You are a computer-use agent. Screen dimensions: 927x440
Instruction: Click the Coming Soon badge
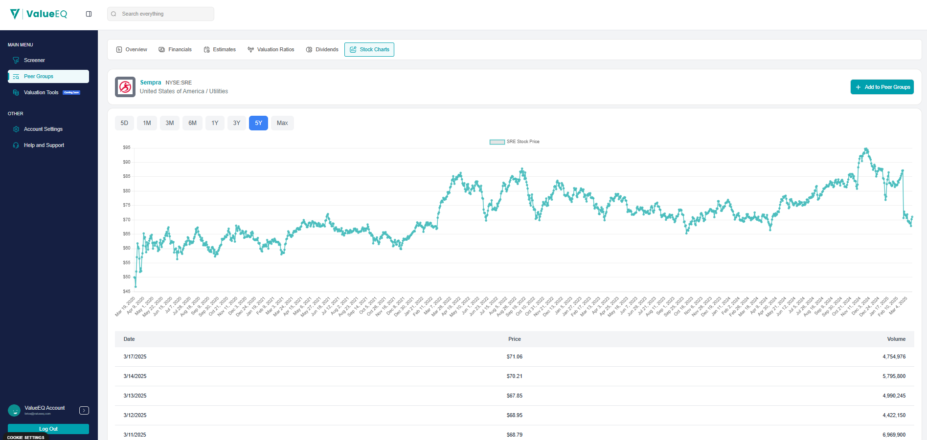[x=71, y=92]
